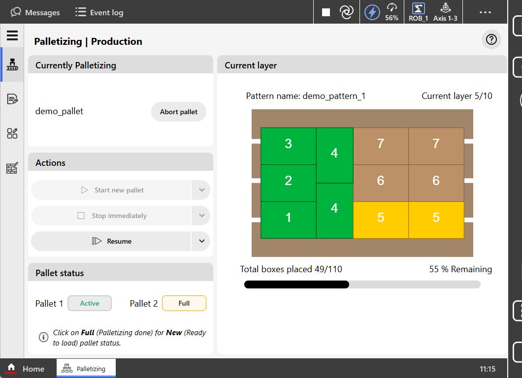The image size is (522, 378).
Task: Select left brown box 6
Action: coord(381,183)
